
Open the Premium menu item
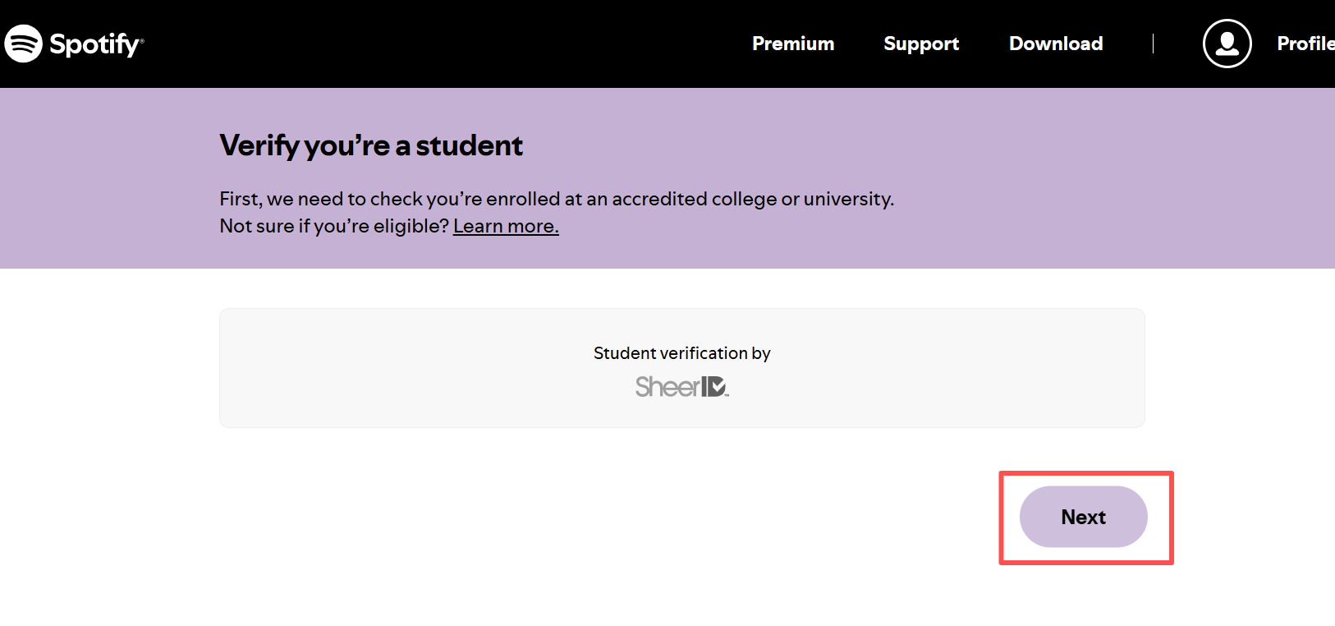pos(793,44)
